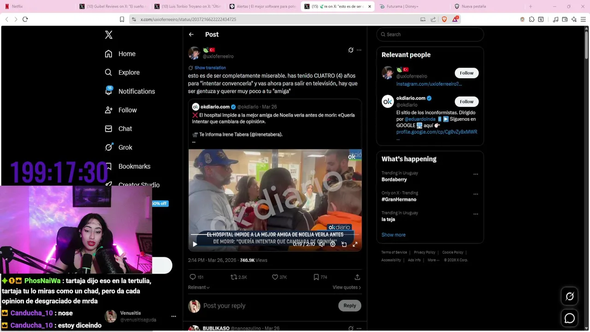This screenshot has height=332, width=590.
Task: Open the Brave Wallet icon
Action: pos(565,19)
